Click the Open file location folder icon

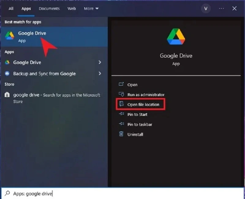click(x=121, y=104)
